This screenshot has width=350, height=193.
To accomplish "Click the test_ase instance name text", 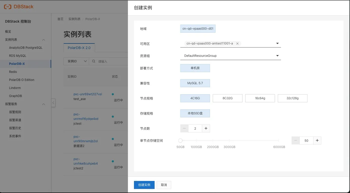I will (80, 99).
